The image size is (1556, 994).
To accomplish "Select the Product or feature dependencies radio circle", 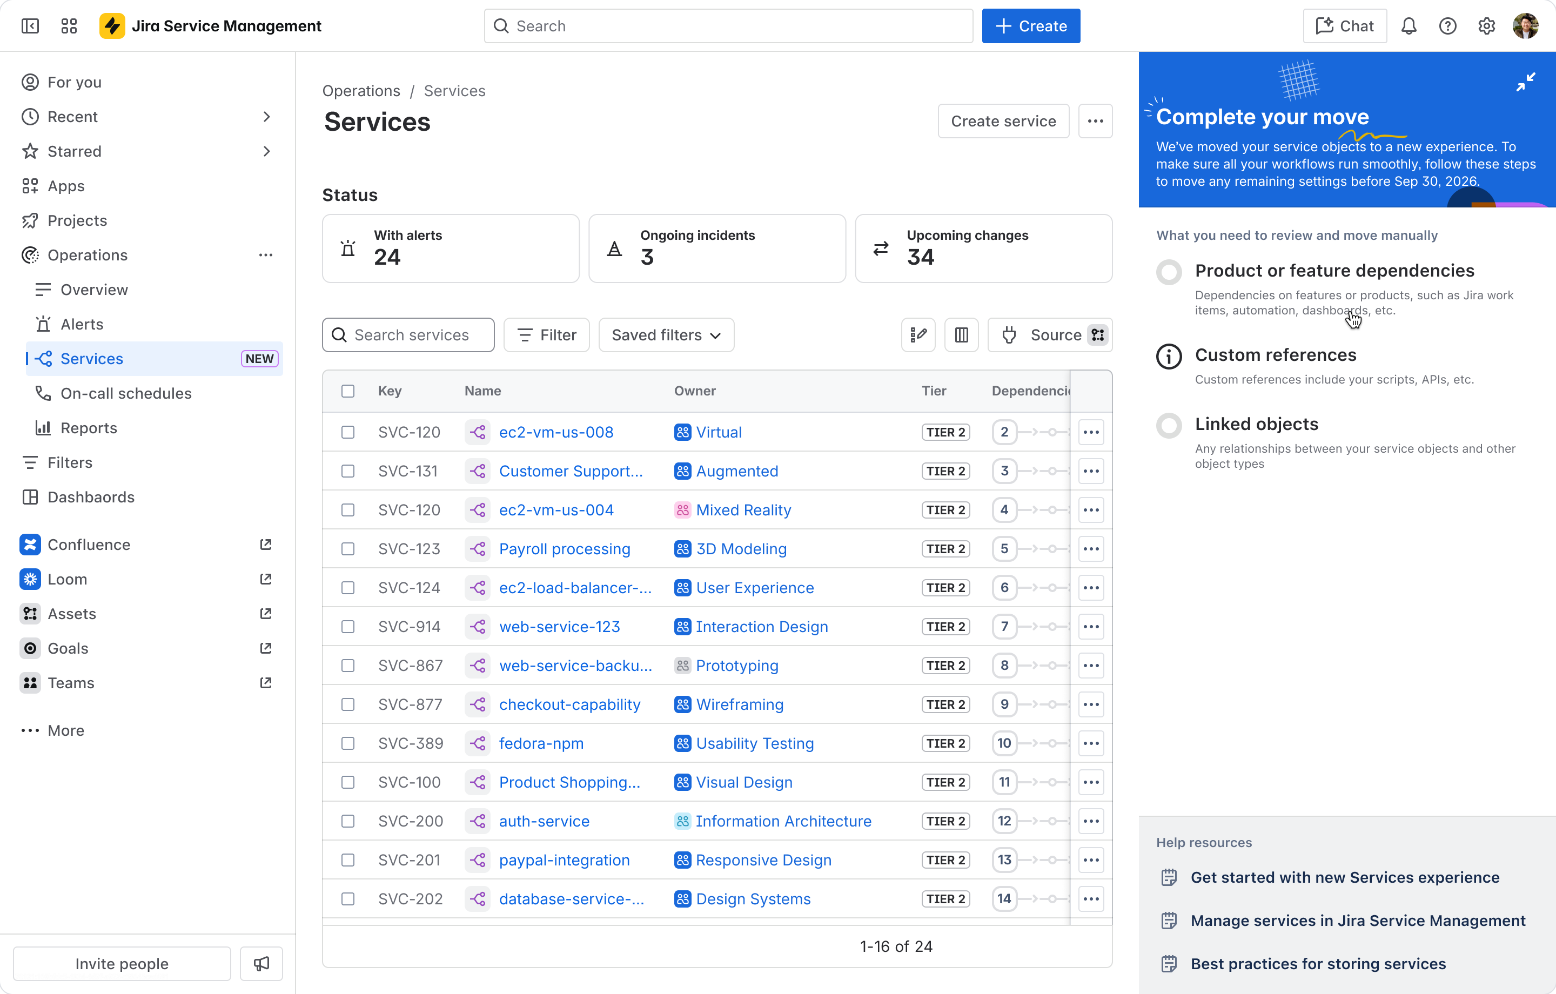I will point(1169,271).
